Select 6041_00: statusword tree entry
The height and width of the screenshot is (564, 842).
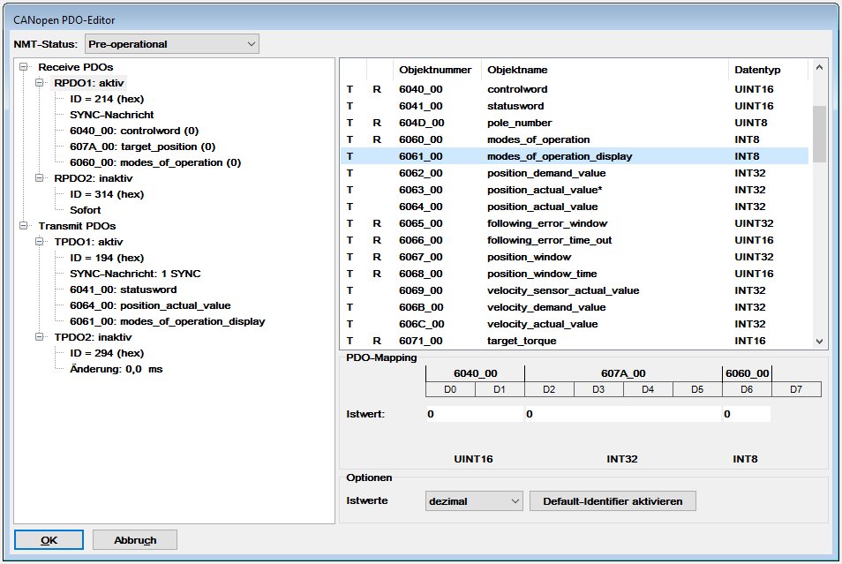[x=123, y=290]
